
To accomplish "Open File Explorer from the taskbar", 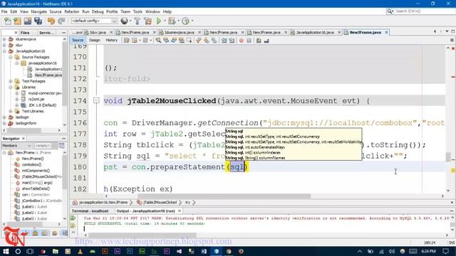I will 56,251.
